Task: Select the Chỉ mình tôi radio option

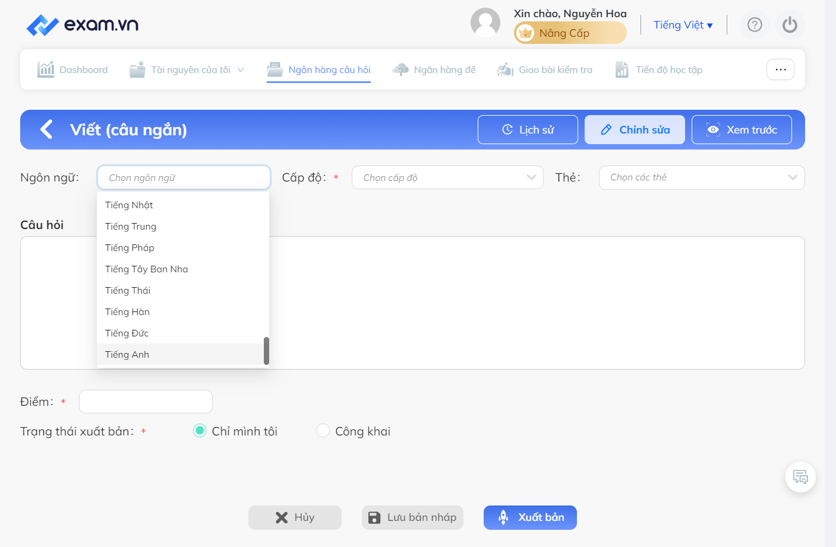Action: pyautogui.click(x=200, y=431)
